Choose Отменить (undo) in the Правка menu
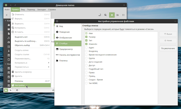 tap(31, 14)
